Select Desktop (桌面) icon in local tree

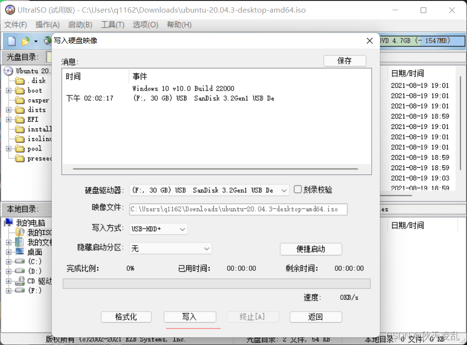click(x=20, y=252)
